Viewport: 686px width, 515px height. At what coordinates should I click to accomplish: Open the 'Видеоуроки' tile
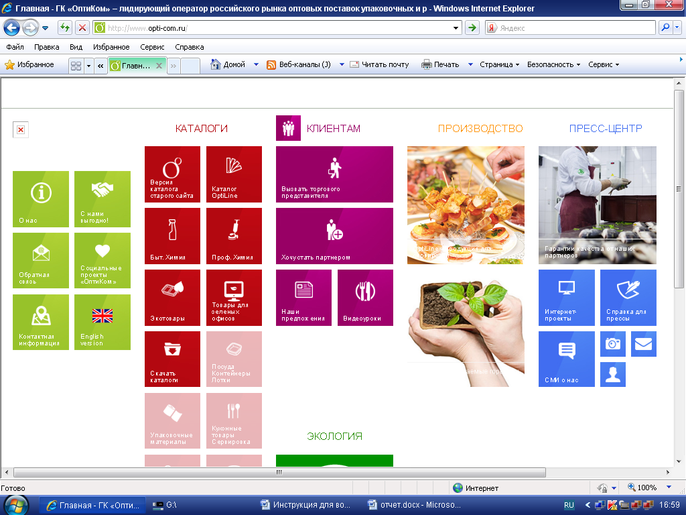[365, 298]
